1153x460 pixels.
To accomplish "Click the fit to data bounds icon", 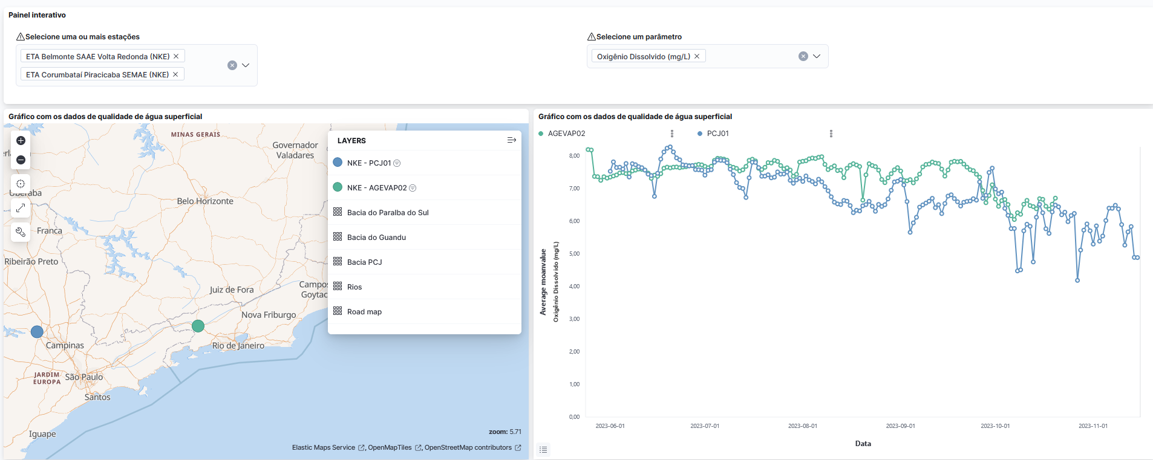I will 21,184.
